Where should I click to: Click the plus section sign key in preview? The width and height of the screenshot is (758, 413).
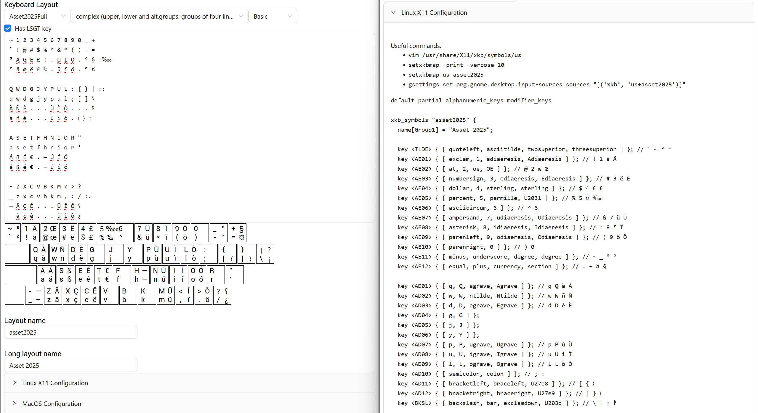tap(237, 233)
